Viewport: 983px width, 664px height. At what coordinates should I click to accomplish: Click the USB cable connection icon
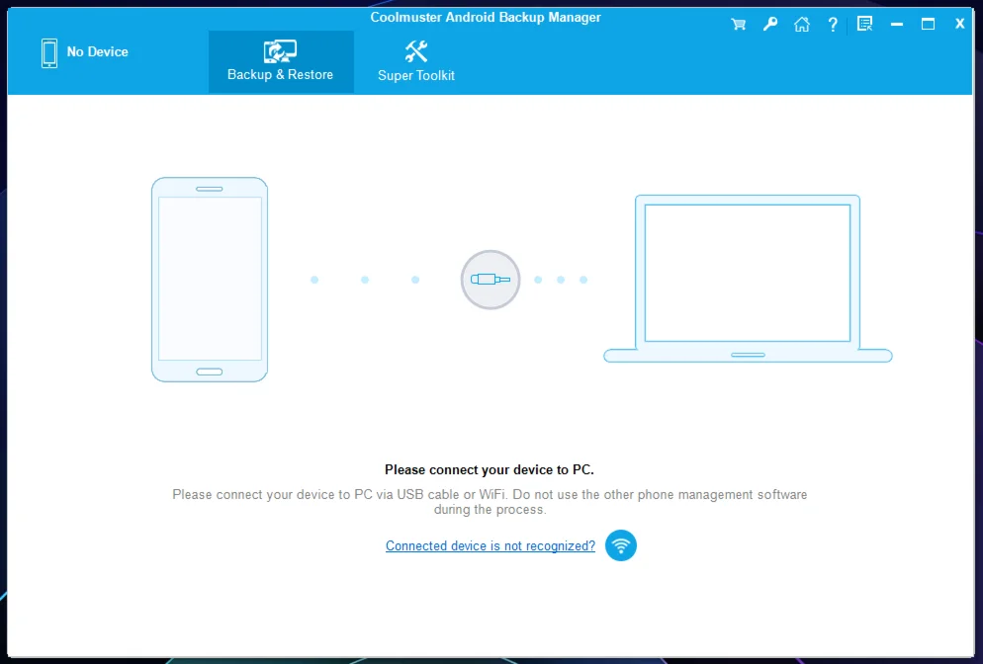(491, 280)
